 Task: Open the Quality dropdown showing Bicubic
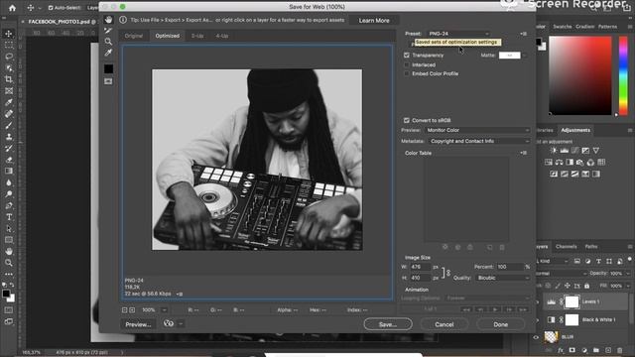tap(503, 278)
